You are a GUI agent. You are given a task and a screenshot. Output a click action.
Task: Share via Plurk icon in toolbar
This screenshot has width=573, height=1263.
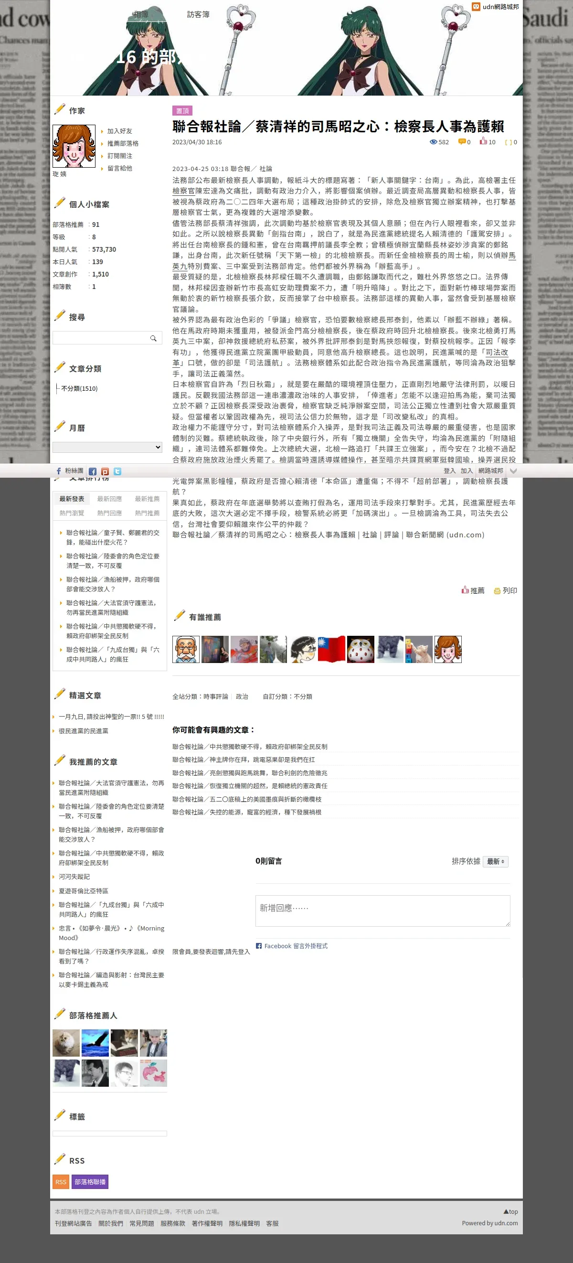pos(105,471)
